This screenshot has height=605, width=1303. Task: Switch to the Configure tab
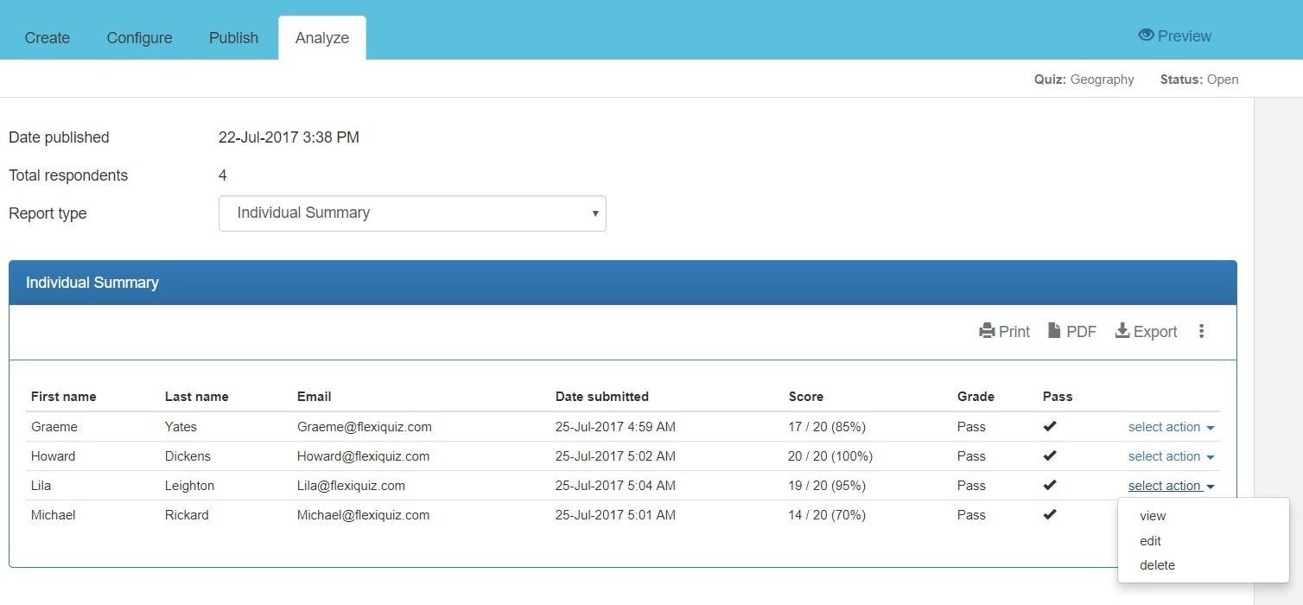click(139, 38)
